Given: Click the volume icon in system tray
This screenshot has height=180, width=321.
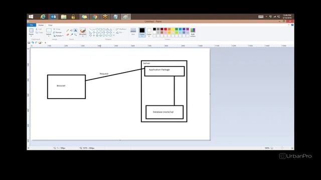Looking at the screenshot, I should (279, 16).
